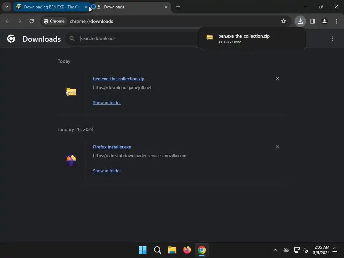Close the Downloading BEN.EXE tab
The image size is (344, 258).
pyautogui.click(x=86, y=7)
